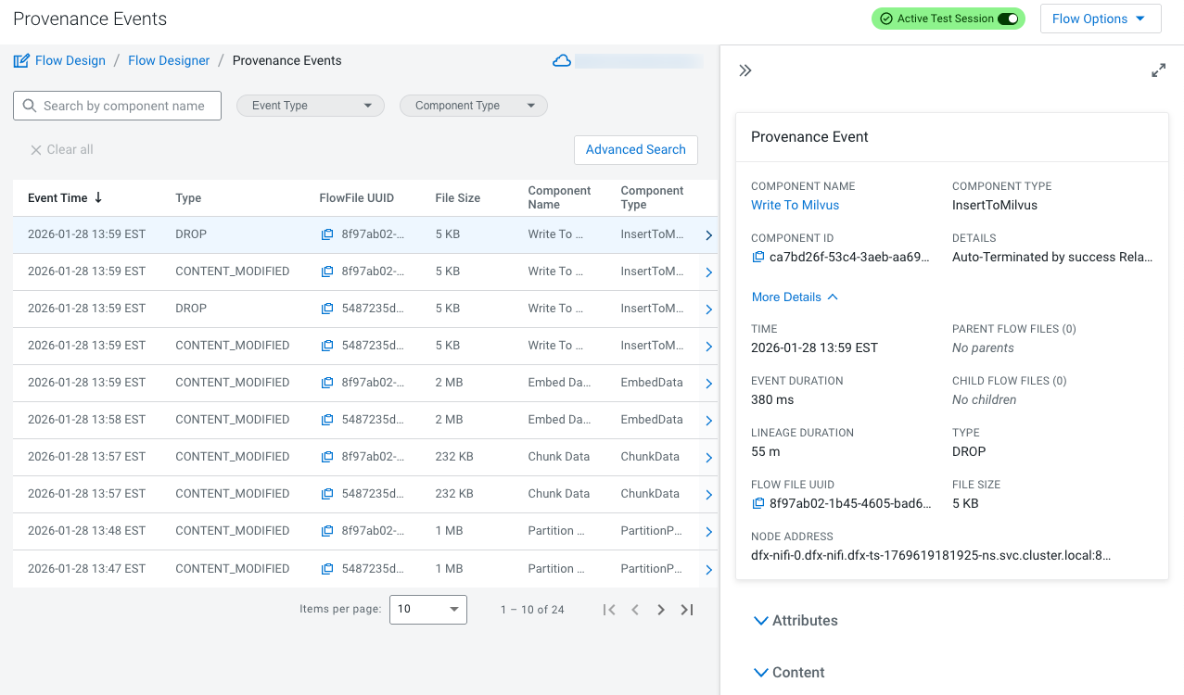Toggle the Active Test Session switch
1184x695 pixels.
[1007, 19]
